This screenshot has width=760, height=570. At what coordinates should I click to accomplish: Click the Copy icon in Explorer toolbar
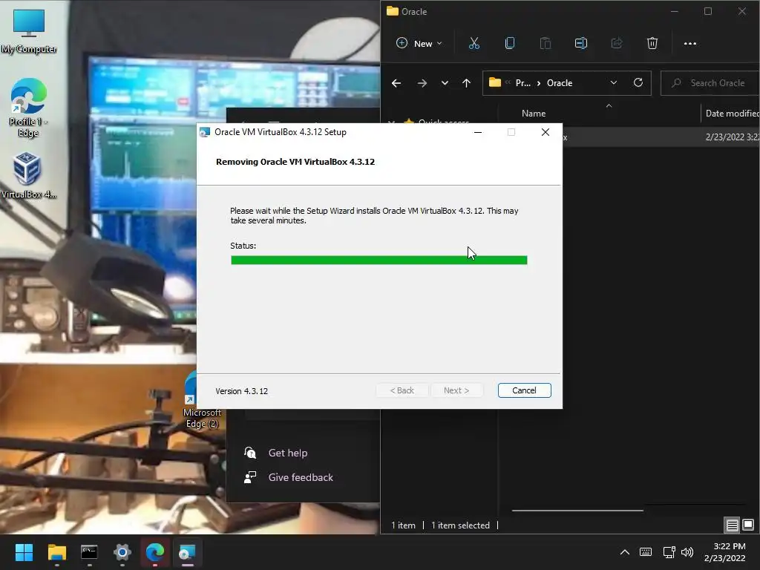[510, 44]
